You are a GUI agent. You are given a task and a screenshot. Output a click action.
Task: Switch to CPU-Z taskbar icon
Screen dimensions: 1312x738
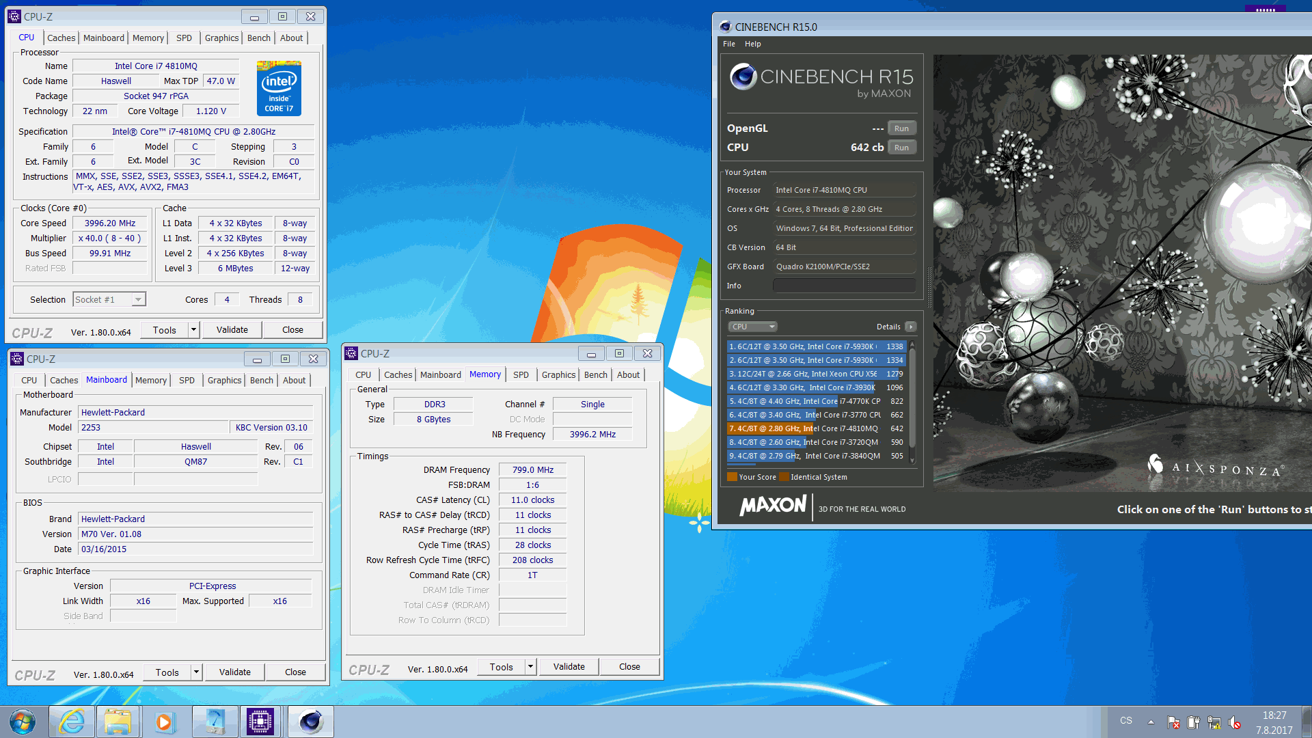pyautogui.click(x=260, y=722)
